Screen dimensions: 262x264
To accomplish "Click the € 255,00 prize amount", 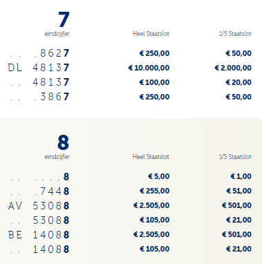I will [x=155, y=191].
